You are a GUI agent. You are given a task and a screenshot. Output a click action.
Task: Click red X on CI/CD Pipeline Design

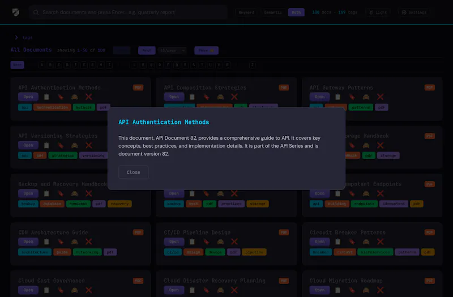click(x=234, y=242)
